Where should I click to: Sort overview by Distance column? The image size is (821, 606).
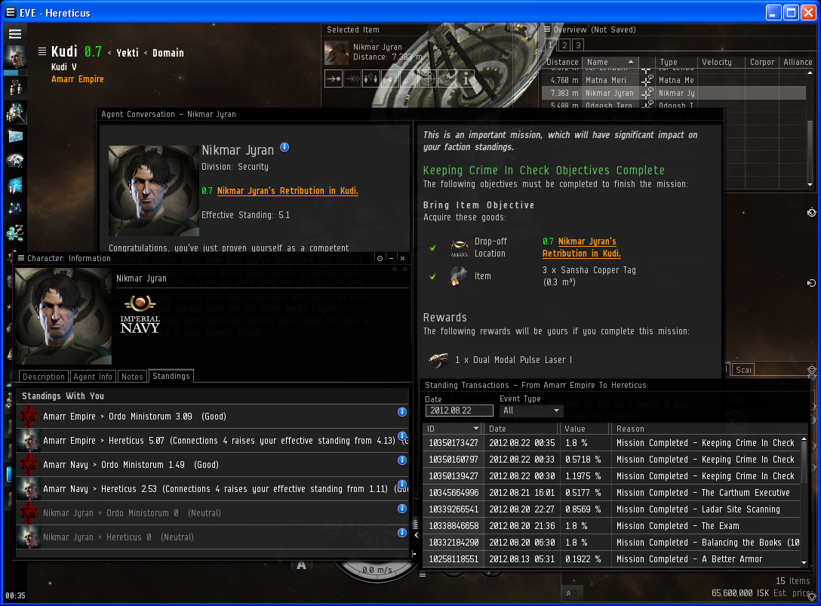[x=563, y=62]
